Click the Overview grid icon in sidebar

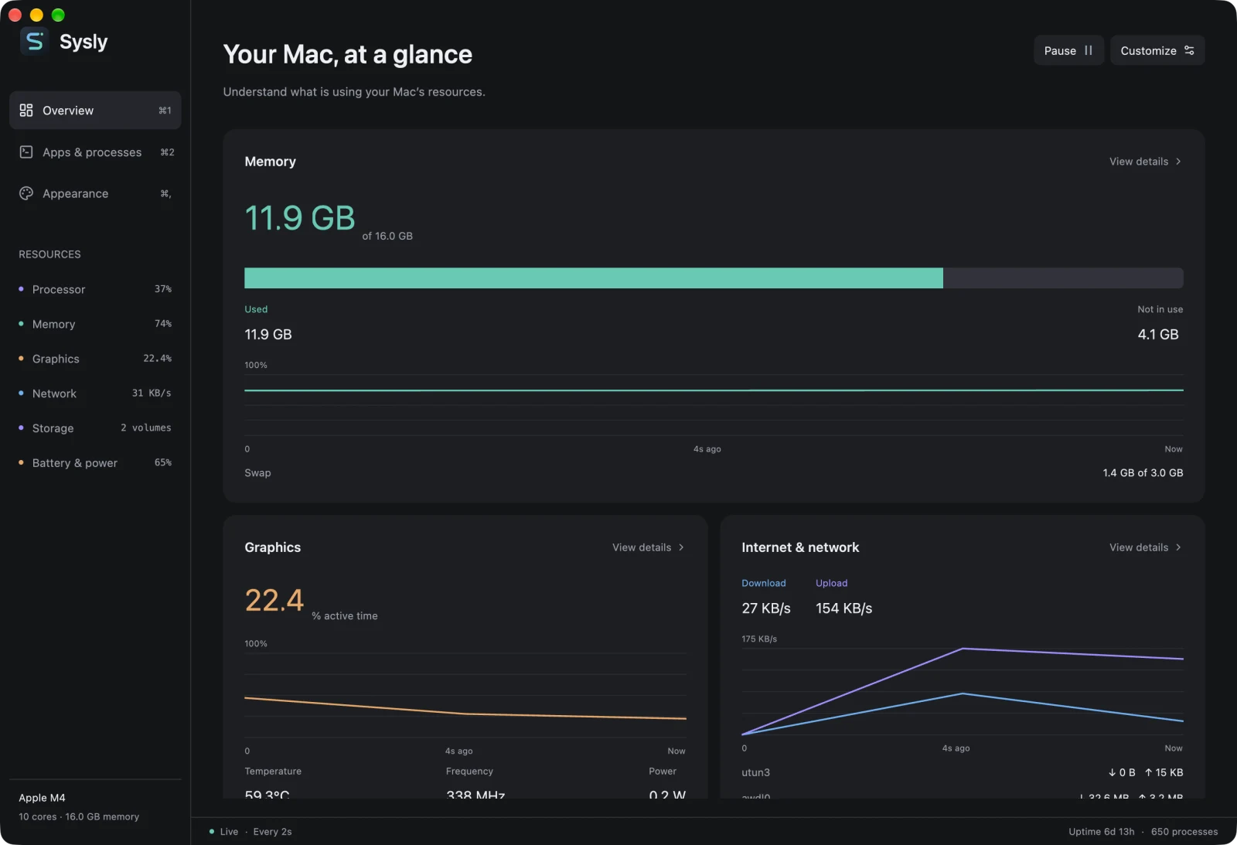tap(26, 111)
